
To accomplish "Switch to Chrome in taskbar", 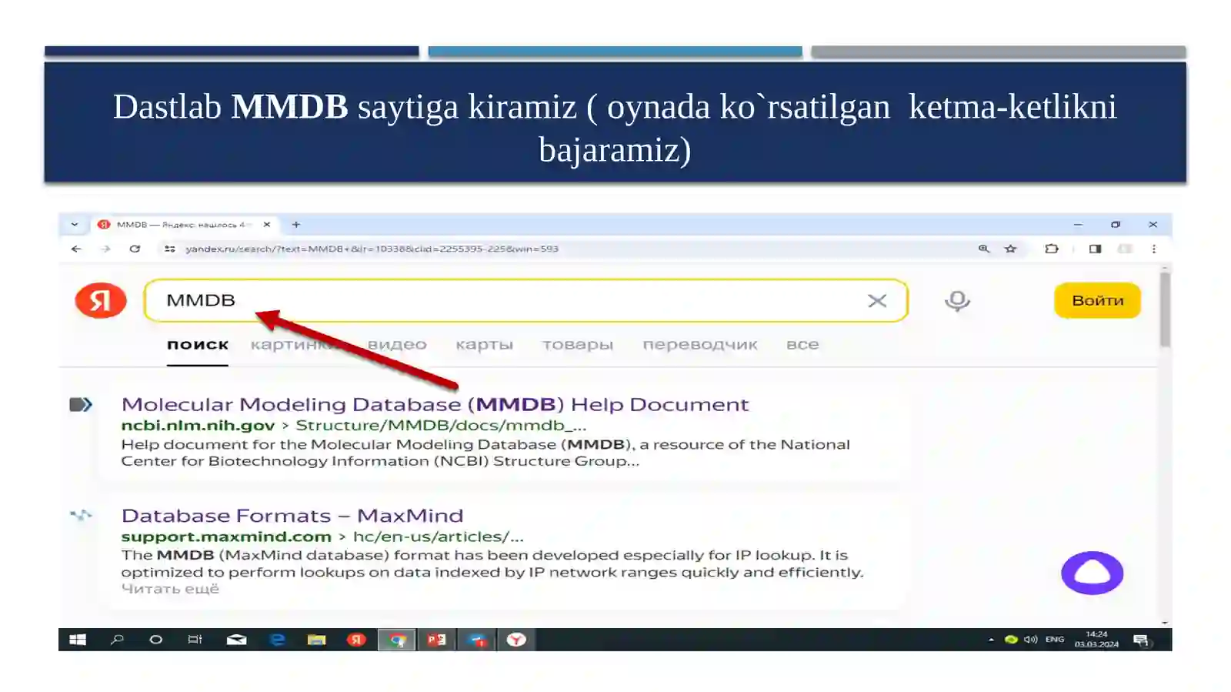I will tap(397, 640).
